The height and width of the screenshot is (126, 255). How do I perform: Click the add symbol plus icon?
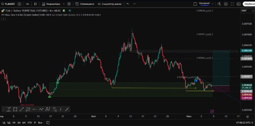click(19, 4)
